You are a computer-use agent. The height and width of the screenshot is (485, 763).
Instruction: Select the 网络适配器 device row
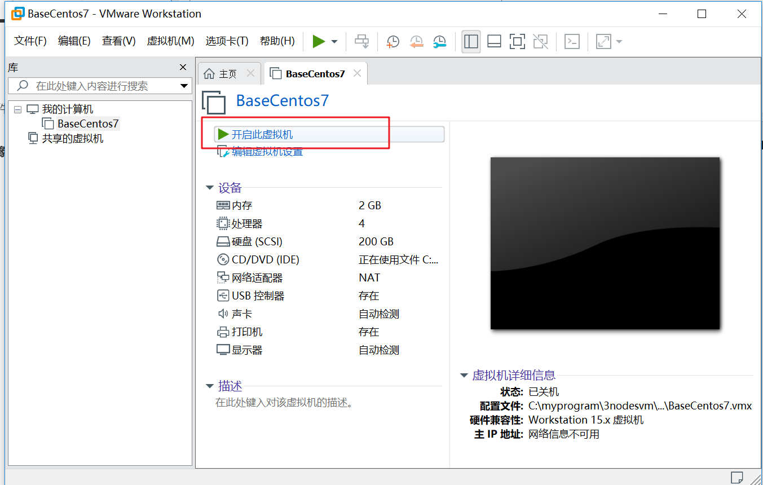click(x=328, y=277)
